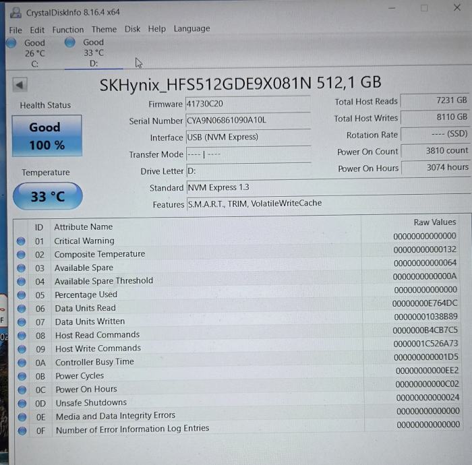This screenshot has height=465, width=472.
Task: Open the Function menu
Action: point(68,30)
